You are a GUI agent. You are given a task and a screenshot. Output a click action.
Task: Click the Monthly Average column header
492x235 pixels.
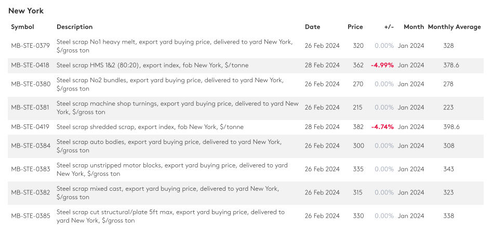pyautogui.click(x=454, y=27)
